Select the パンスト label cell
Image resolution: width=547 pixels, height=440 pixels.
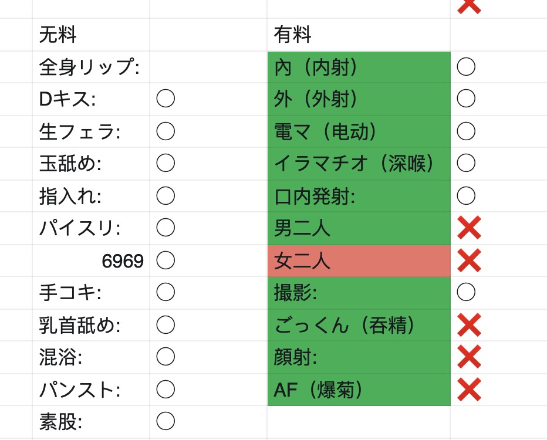coord(91,390)
